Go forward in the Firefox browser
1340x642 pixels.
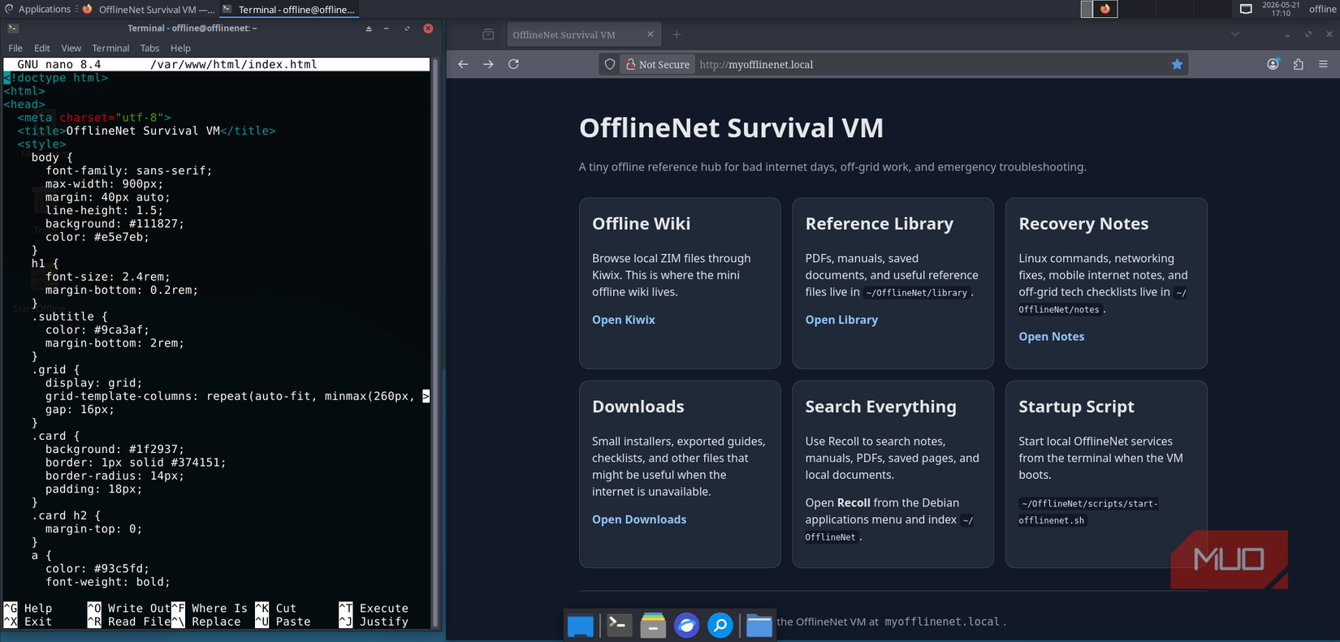tap(488, 64)
